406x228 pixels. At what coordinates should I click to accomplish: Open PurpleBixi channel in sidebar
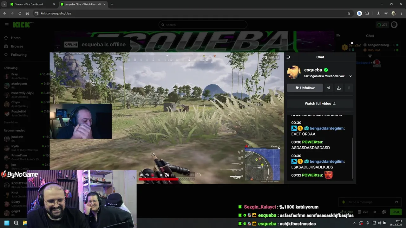(x=27, y=113)
